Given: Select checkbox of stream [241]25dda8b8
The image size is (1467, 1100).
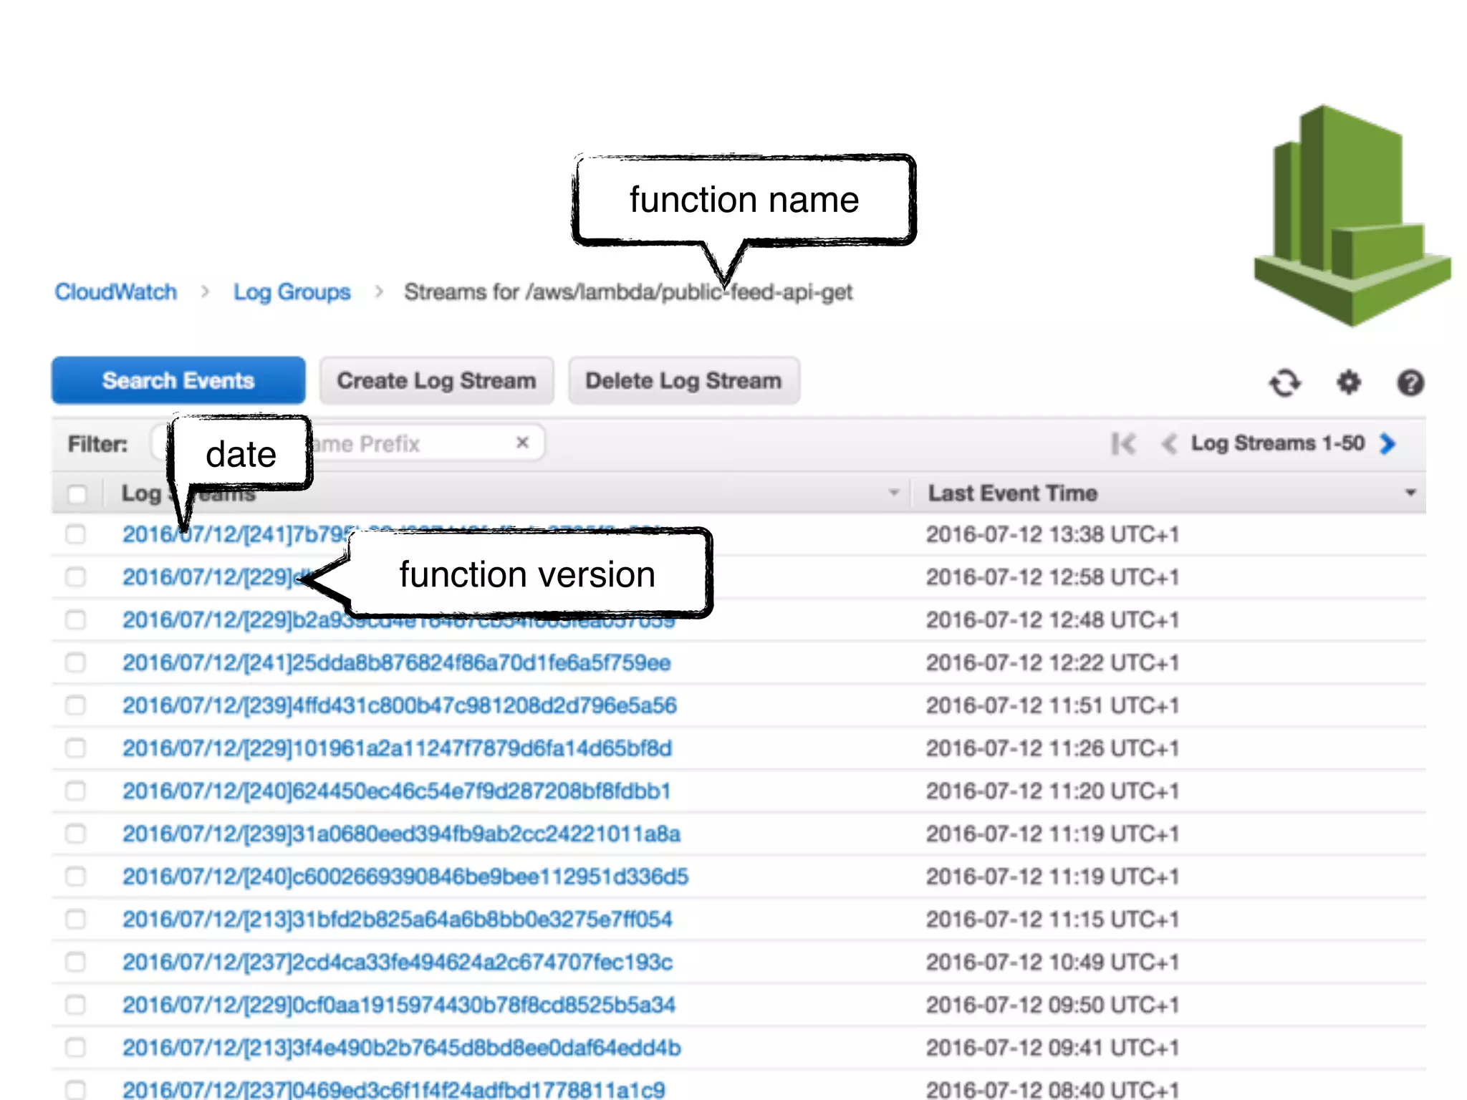Looking at the screenshot, I should pyautogui.click(x=76, y=662).
